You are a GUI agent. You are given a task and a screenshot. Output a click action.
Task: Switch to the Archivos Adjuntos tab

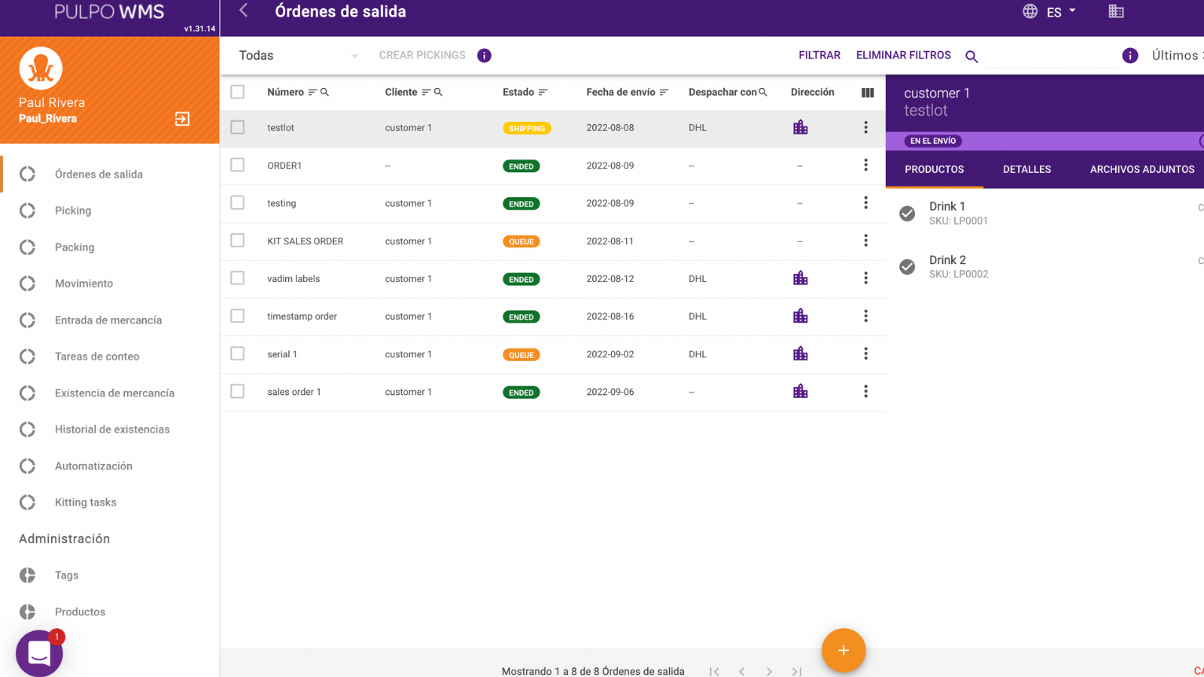click(x=1142, y=169)
